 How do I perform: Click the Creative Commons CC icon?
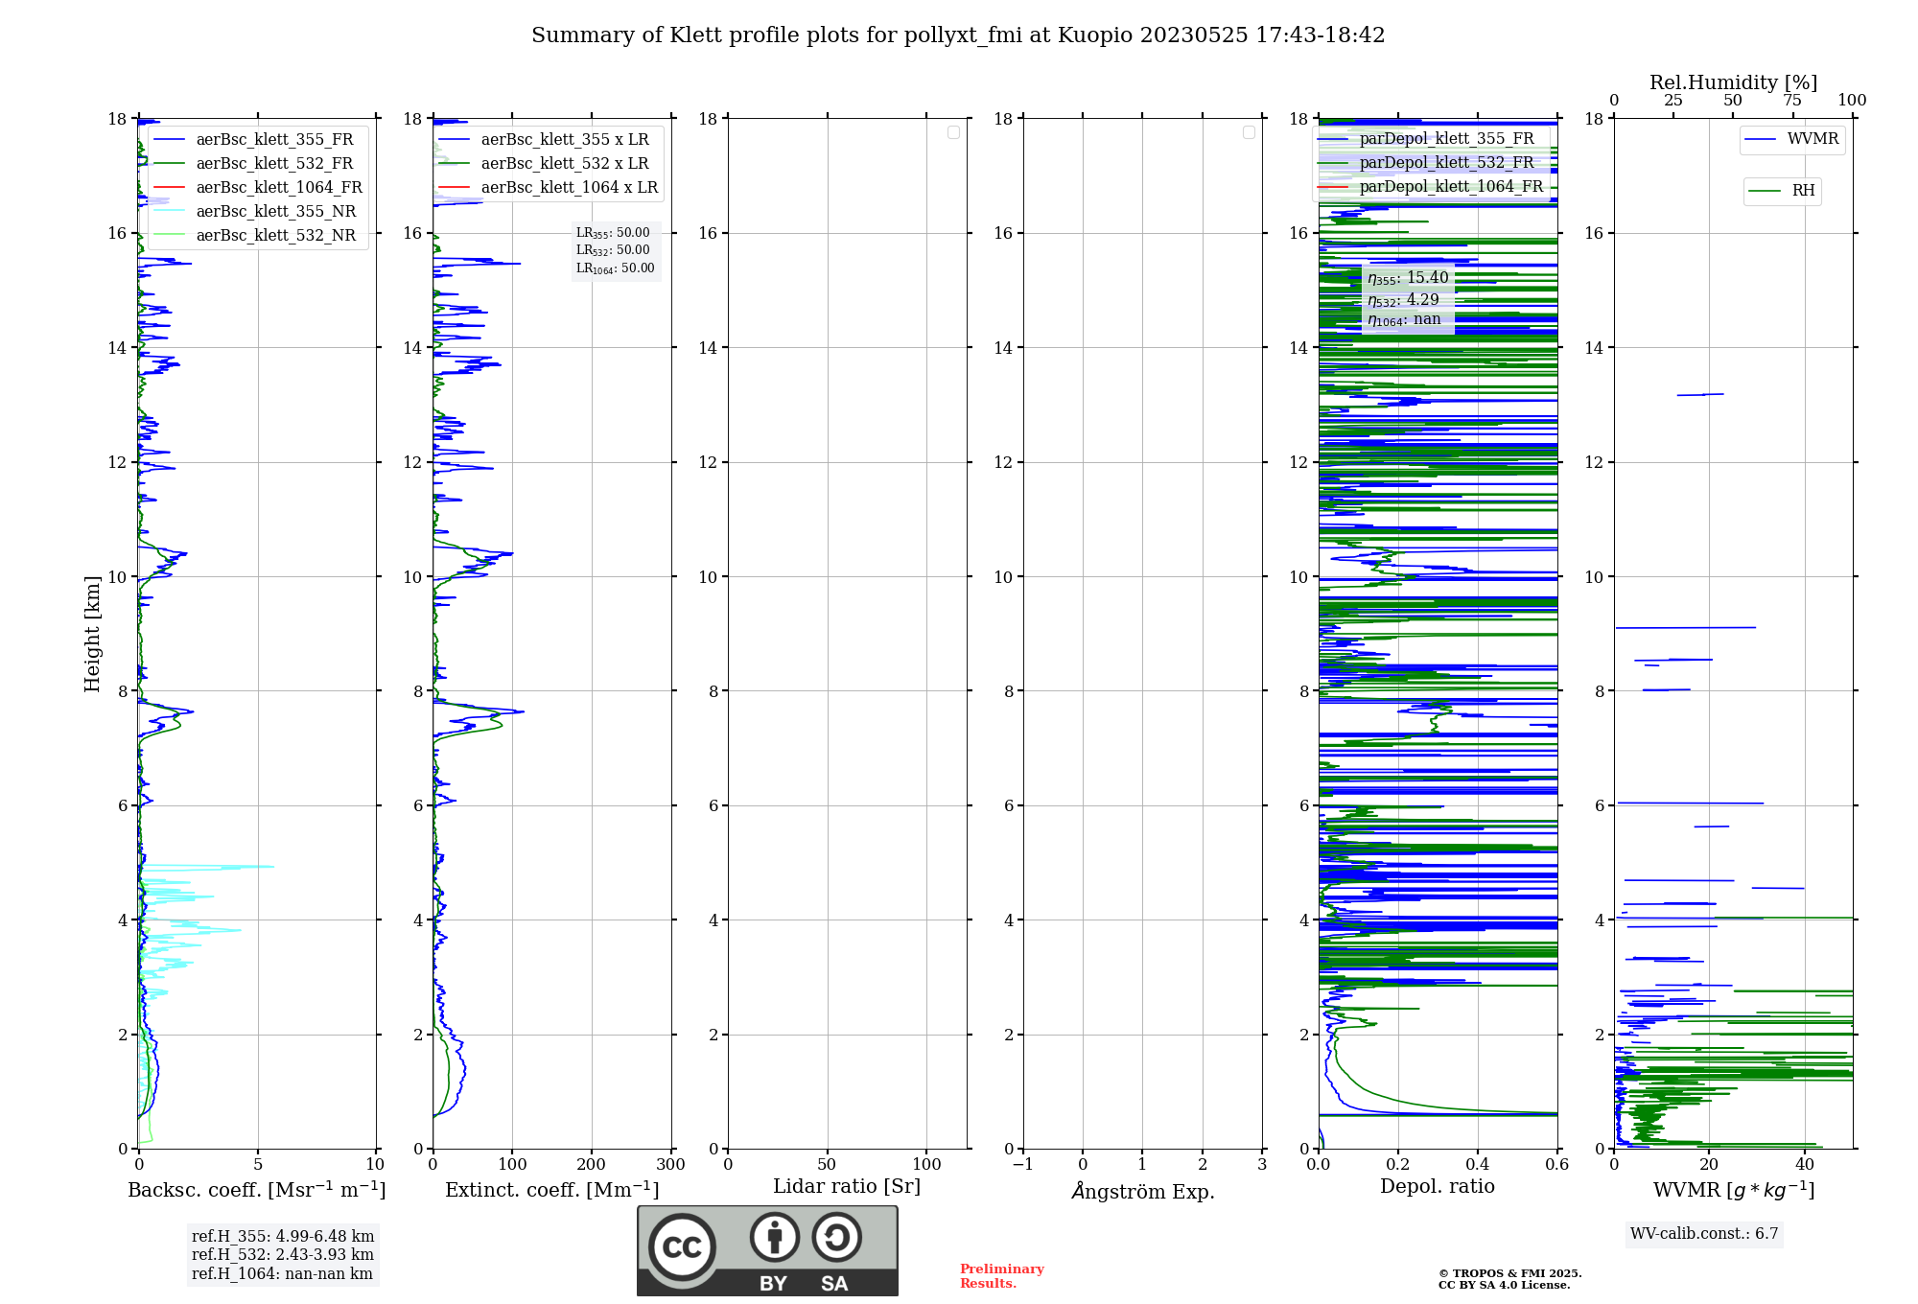(x=682, y=1247)
